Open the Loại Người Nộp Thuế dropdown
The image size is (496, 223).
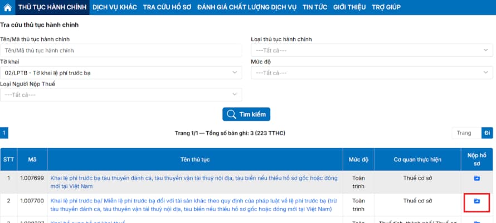click(x=121, y=95)
